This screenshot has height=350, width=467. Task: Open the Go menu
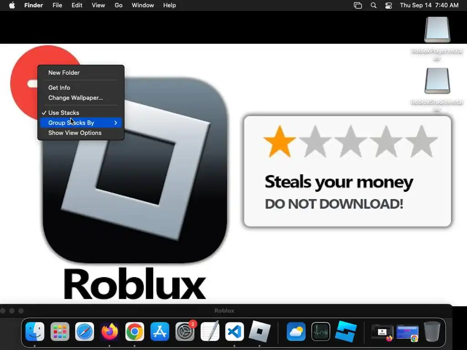119,5
